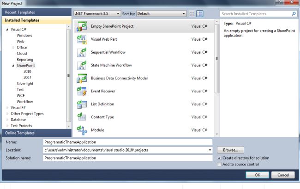
Task: Select the Event Receiver template icon
Action: tap(82, 91)
